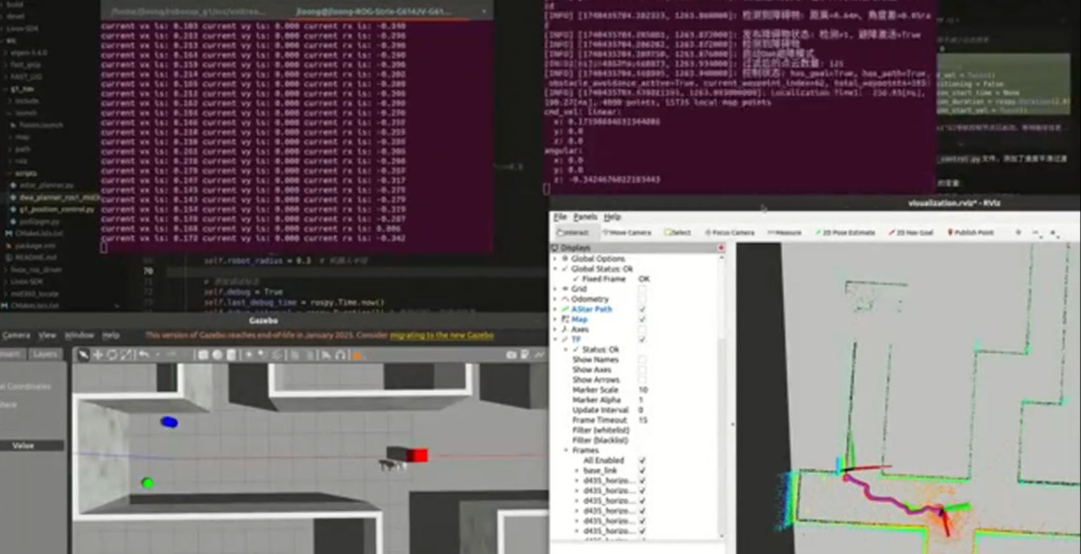Uncheck the Map display checkbox
Viewport: 1081px width, 554px height.
[x=643, y=319]
